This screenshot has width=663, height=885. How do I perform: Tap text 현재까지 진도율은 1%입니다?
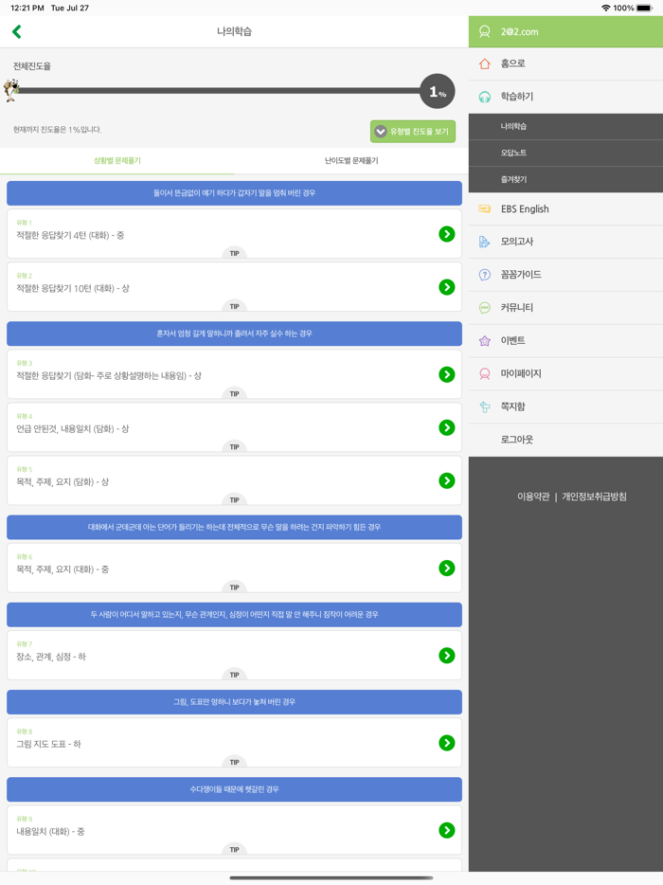[58, 130]
